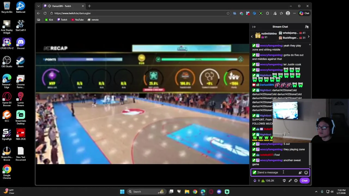Go back in the browser

38,13
